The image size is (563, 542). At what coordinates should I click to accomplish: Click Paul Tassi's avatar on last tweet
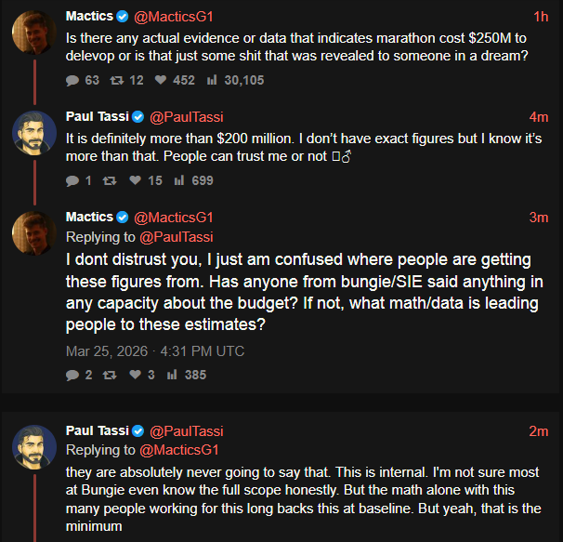[x=33, y=448]
